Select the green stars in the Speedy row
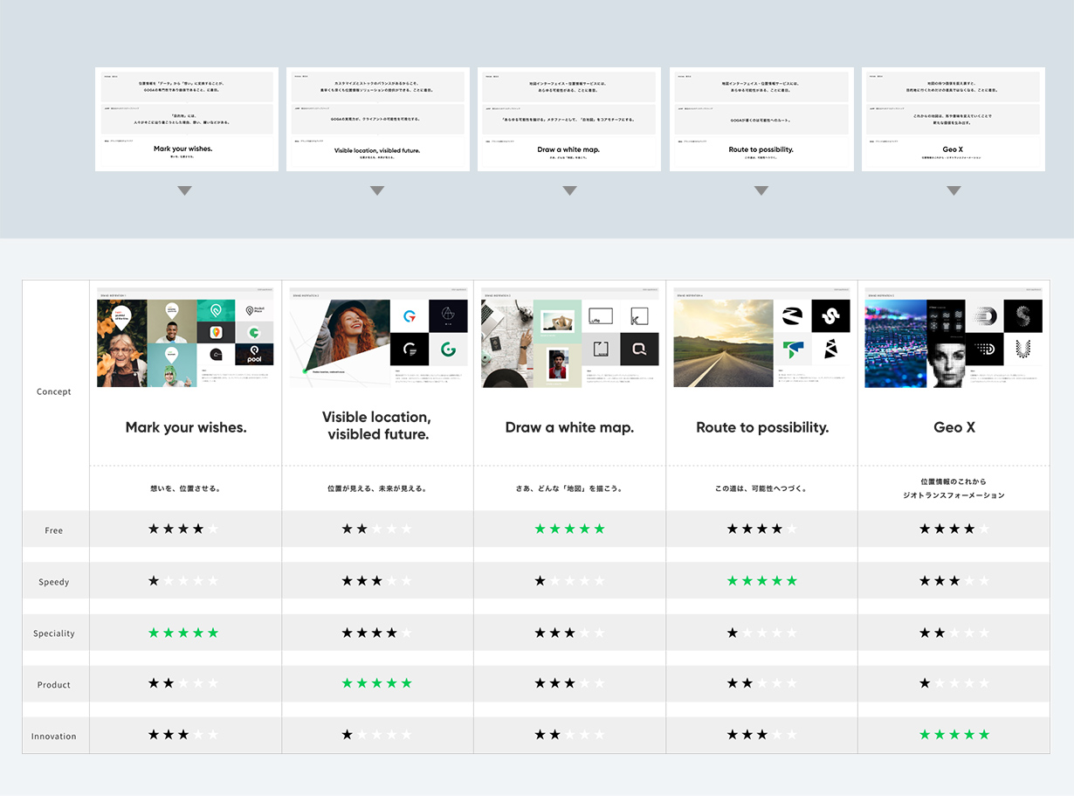 click(761, 581)
